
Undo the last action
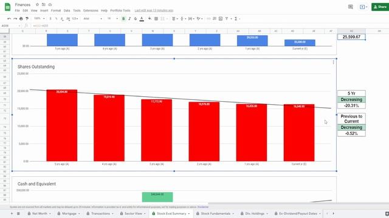(9, 19)
